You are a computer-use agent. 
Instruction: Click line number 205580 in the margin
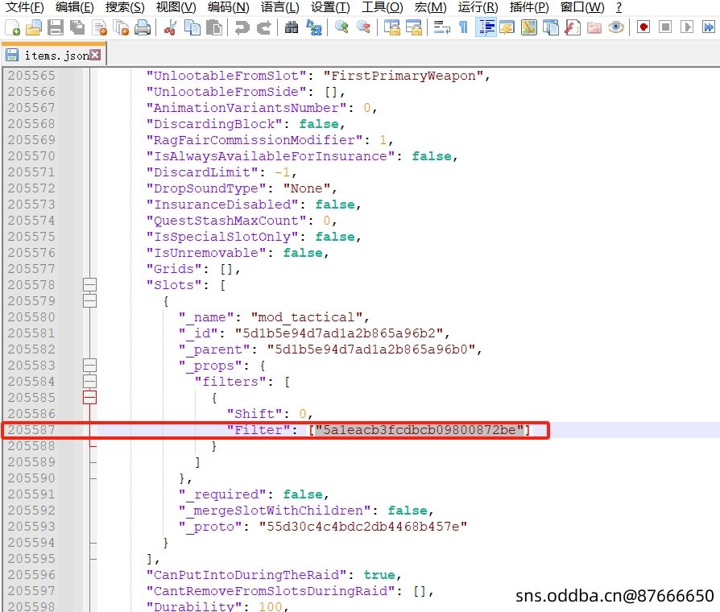(x=32, y=317)
